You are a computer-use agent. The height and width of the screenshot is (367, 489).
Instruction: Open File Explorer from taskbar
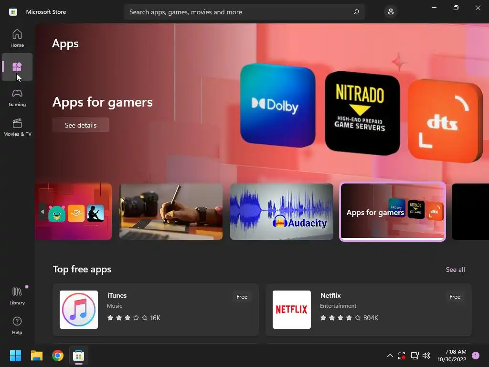coord(36,356)
